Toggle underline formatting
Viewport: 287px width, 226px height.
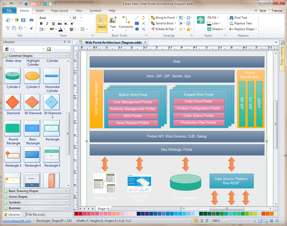[x=53, y=24]
